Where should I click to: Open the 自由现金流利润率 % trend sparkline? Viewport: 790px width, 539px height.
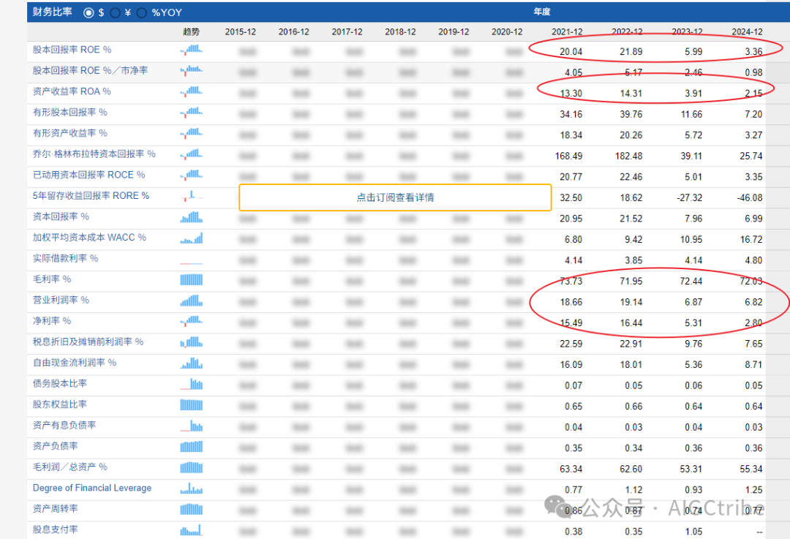click(x=192, y=363)
